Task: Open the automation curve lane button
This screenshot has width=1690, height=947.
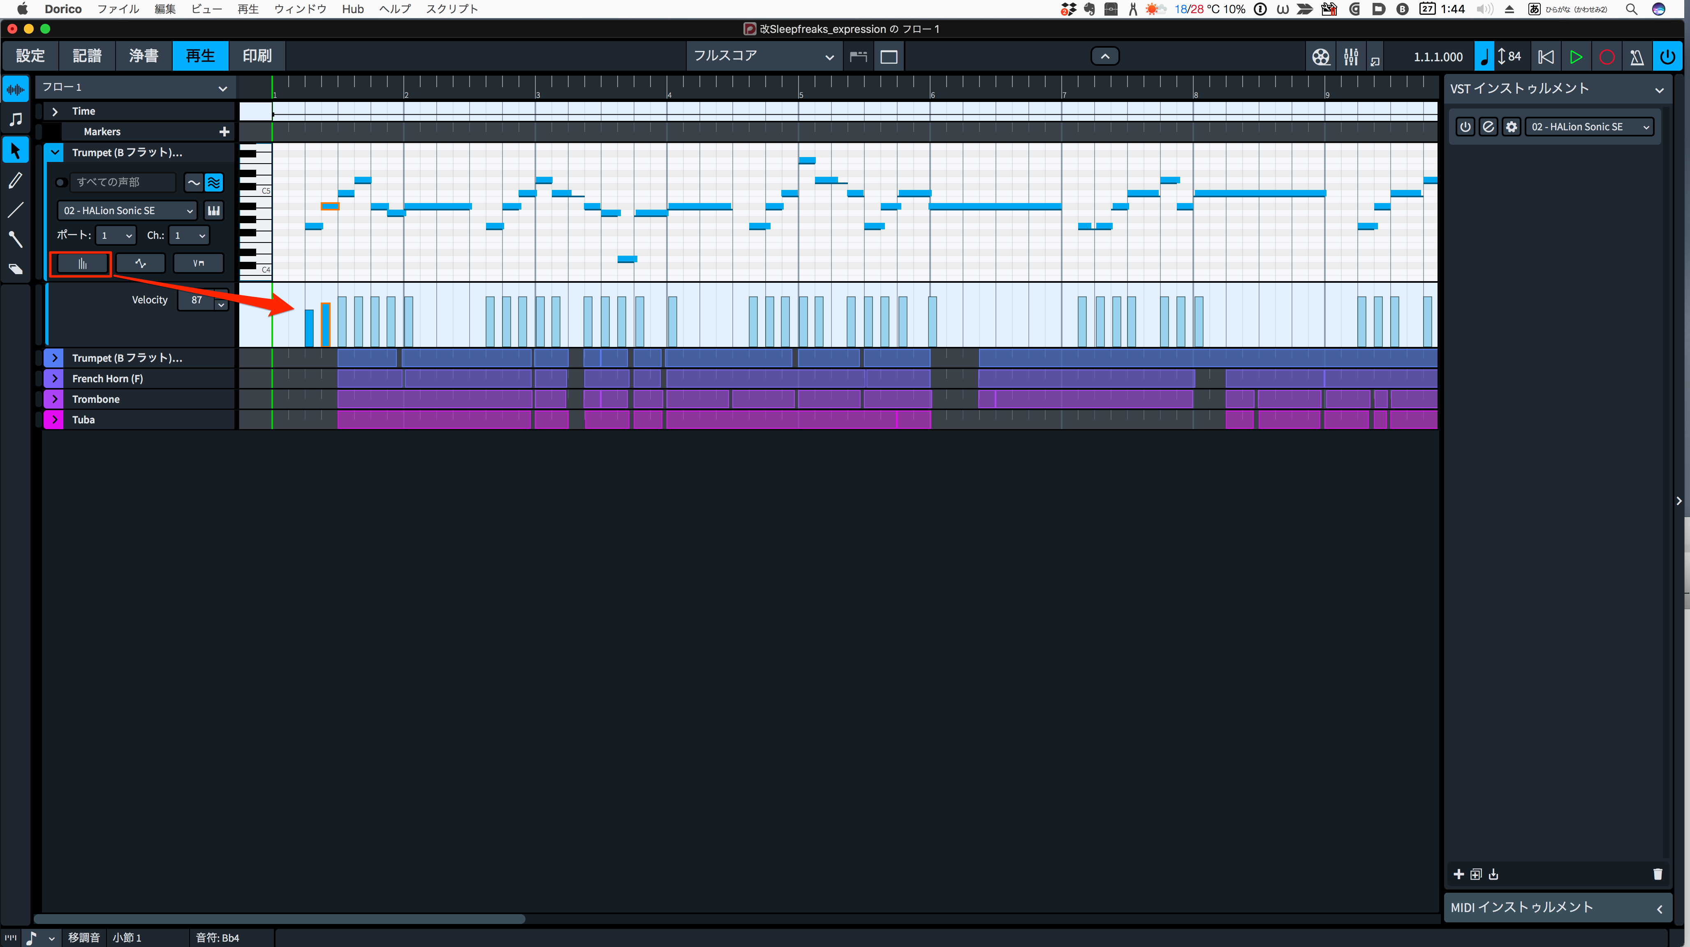Action: point(140,263)
